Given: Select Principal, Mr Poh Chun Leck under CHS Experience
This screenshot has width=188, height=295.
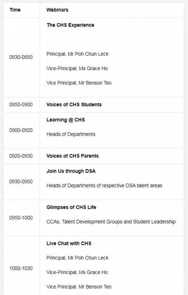Looking at the screenshot, I should pyautogui.click(x=78, y=54).
